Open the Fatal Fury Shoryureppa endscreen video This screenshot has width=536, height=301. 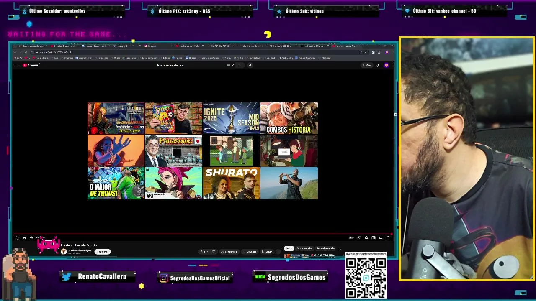(116, 118)
